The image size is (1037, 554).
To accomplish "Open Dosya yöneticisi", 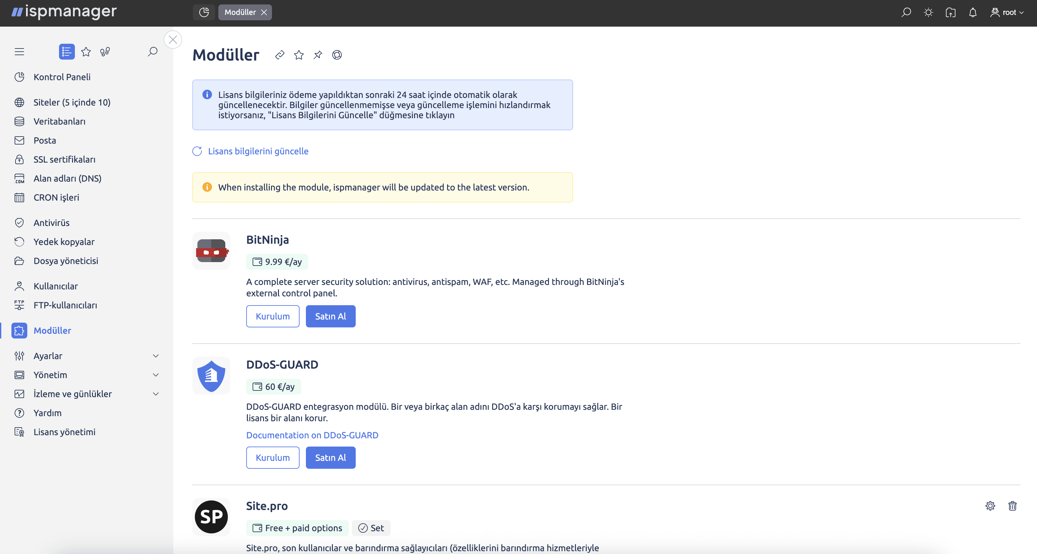I will coord(66,261).
